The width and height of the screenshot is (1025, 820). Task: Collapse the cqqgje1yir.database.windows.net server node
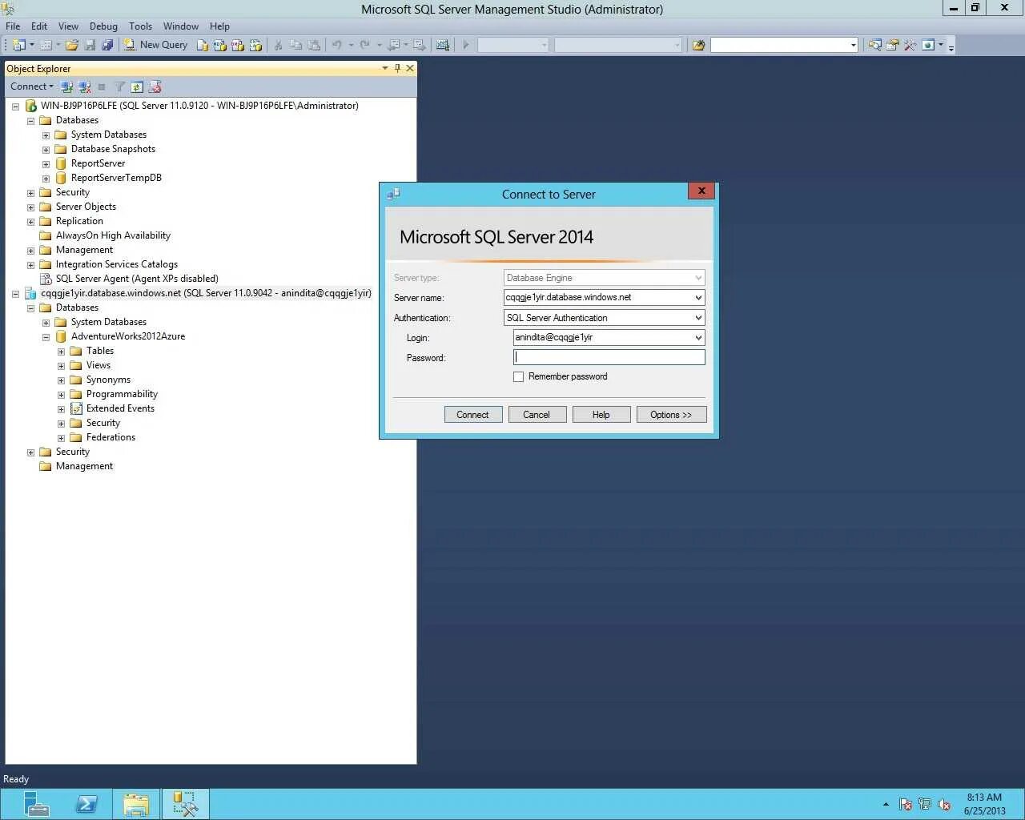15,294
